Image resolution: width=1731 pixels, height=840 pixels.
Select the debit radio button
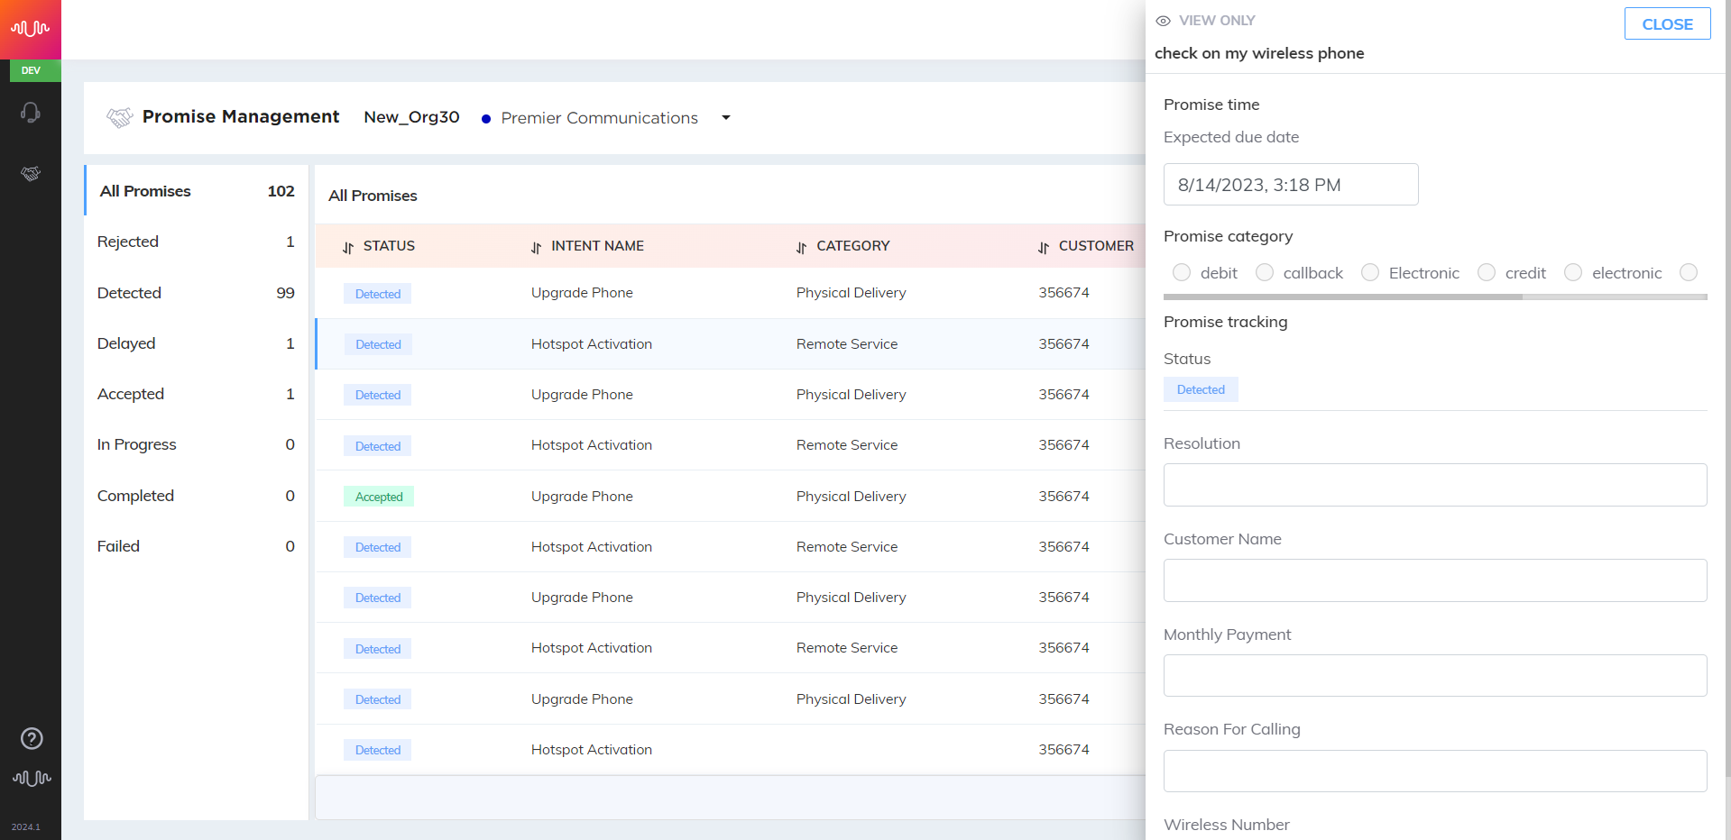(x=1182, y=272)
